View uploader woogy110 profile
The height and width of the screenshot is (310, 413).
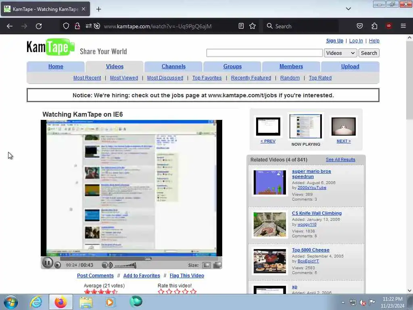[307, 224]
